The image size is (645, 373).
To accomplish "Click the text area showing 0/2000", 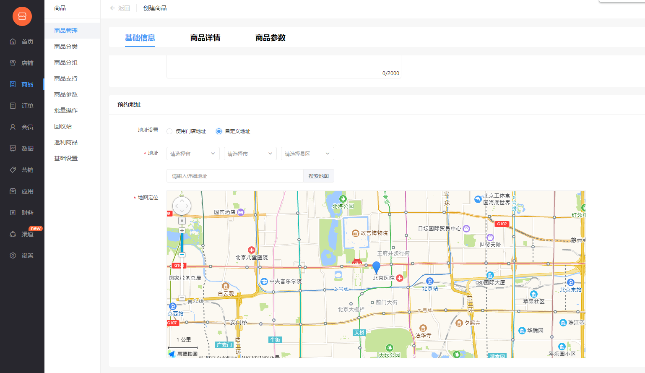I will (x=284, y=67).
